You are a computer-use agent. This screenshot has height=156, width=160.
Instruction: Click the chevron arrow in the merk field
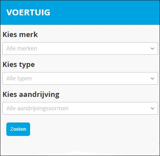click(x=152, y=48)
